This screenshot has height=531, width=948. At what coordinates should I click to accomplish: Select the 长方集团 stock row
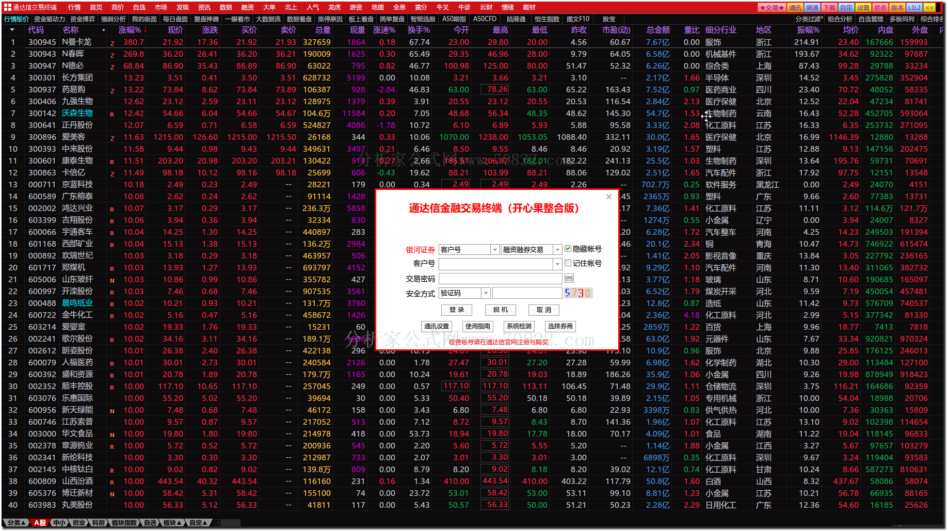(472, 78)
